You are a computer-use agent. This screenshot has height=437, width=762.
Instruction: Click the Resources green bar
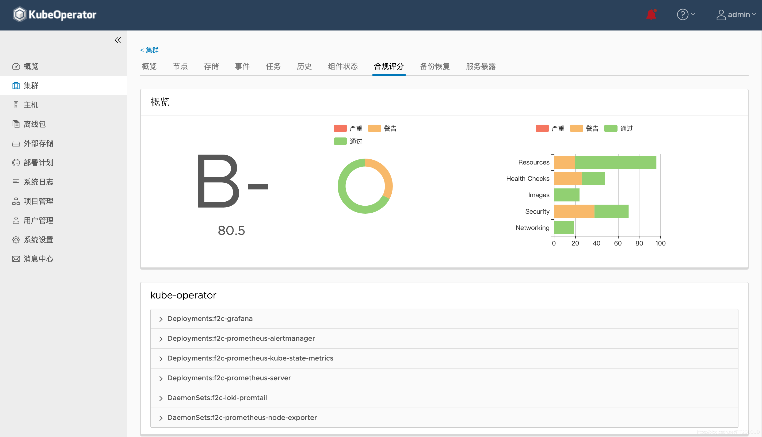pos(616,162)
